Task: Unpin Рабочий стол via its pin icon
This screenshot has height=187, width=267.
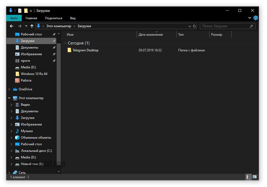Action: click(54, 34)
